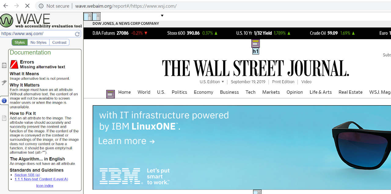Open the Icon index link

tap(45, 185)
